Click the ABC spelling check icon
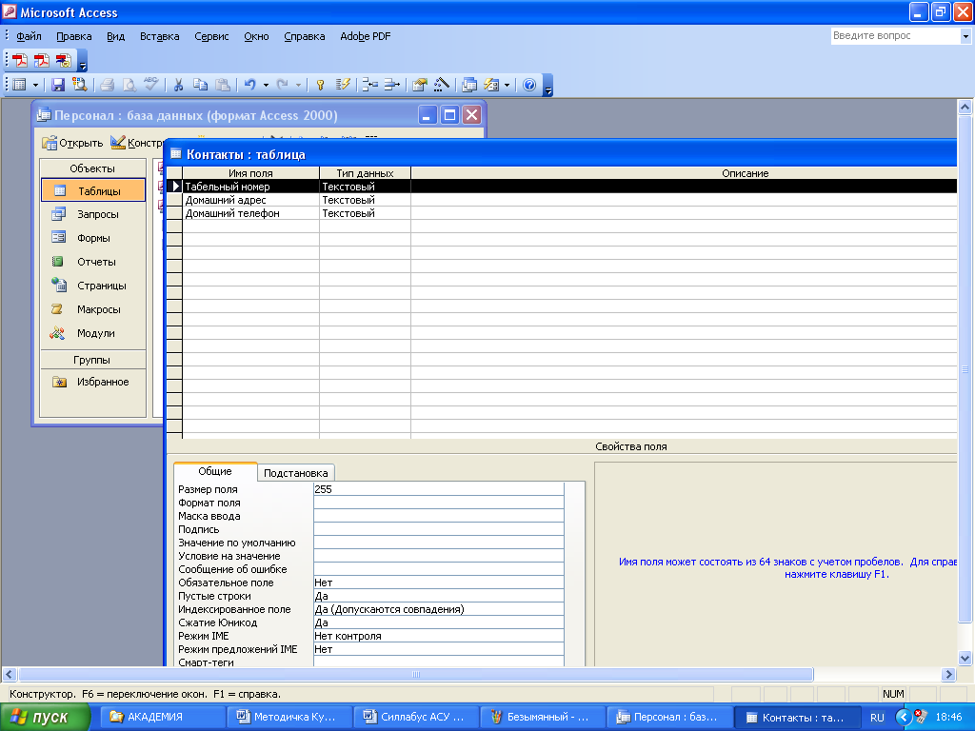 tap(150, 85)
